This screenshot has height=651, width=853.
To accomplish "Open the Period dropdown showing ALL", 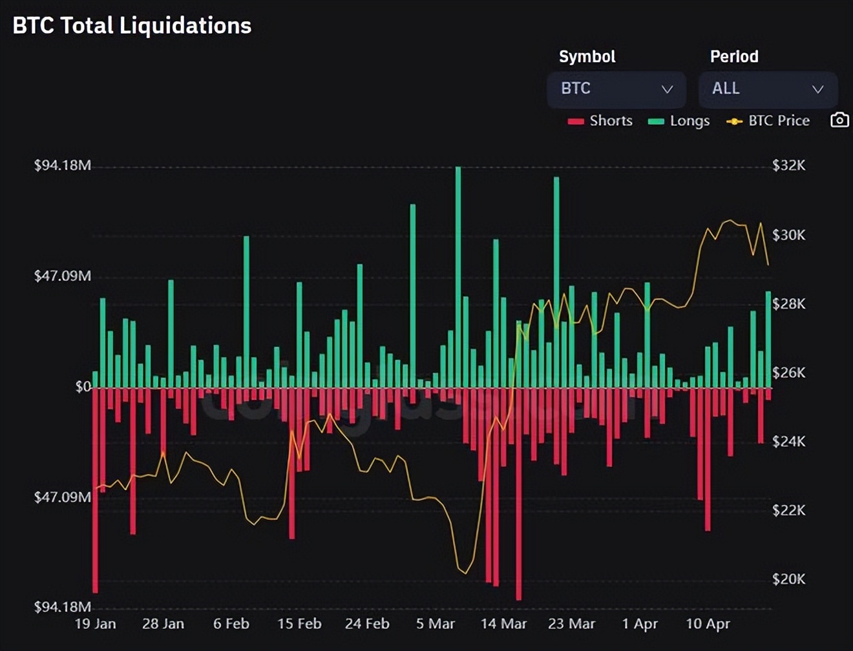I will point(767,90).
